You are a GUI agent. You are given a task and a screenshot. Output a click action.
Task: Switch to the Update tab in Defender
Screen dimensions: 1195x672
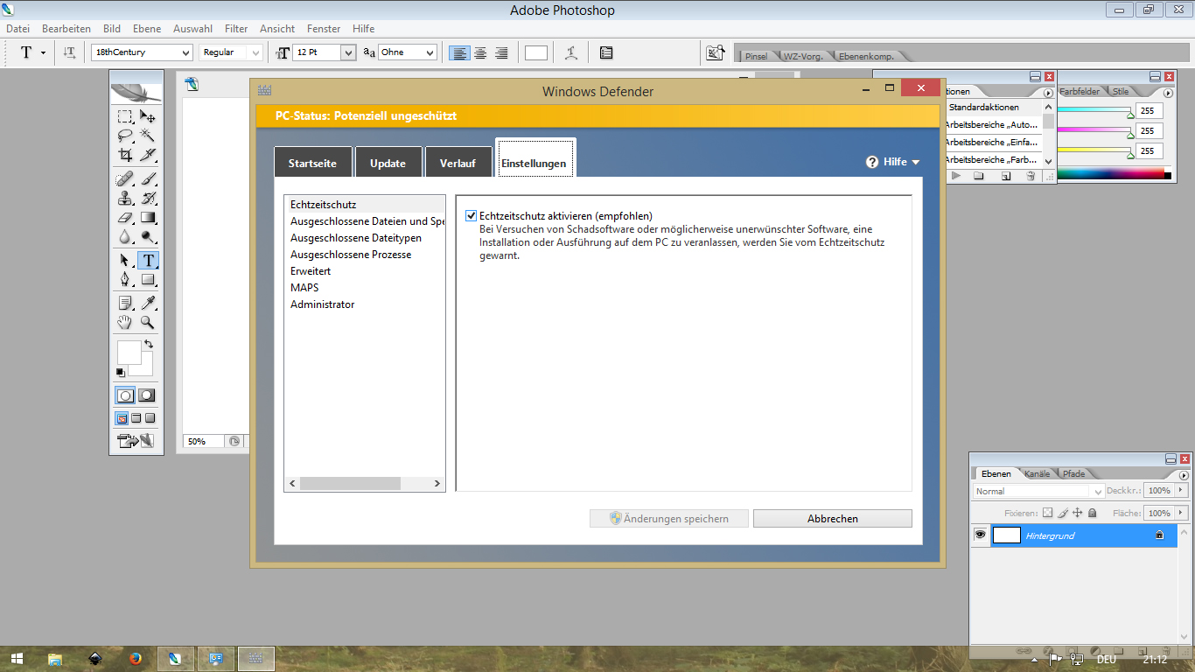pyautogui.click(x=388, y=163)
